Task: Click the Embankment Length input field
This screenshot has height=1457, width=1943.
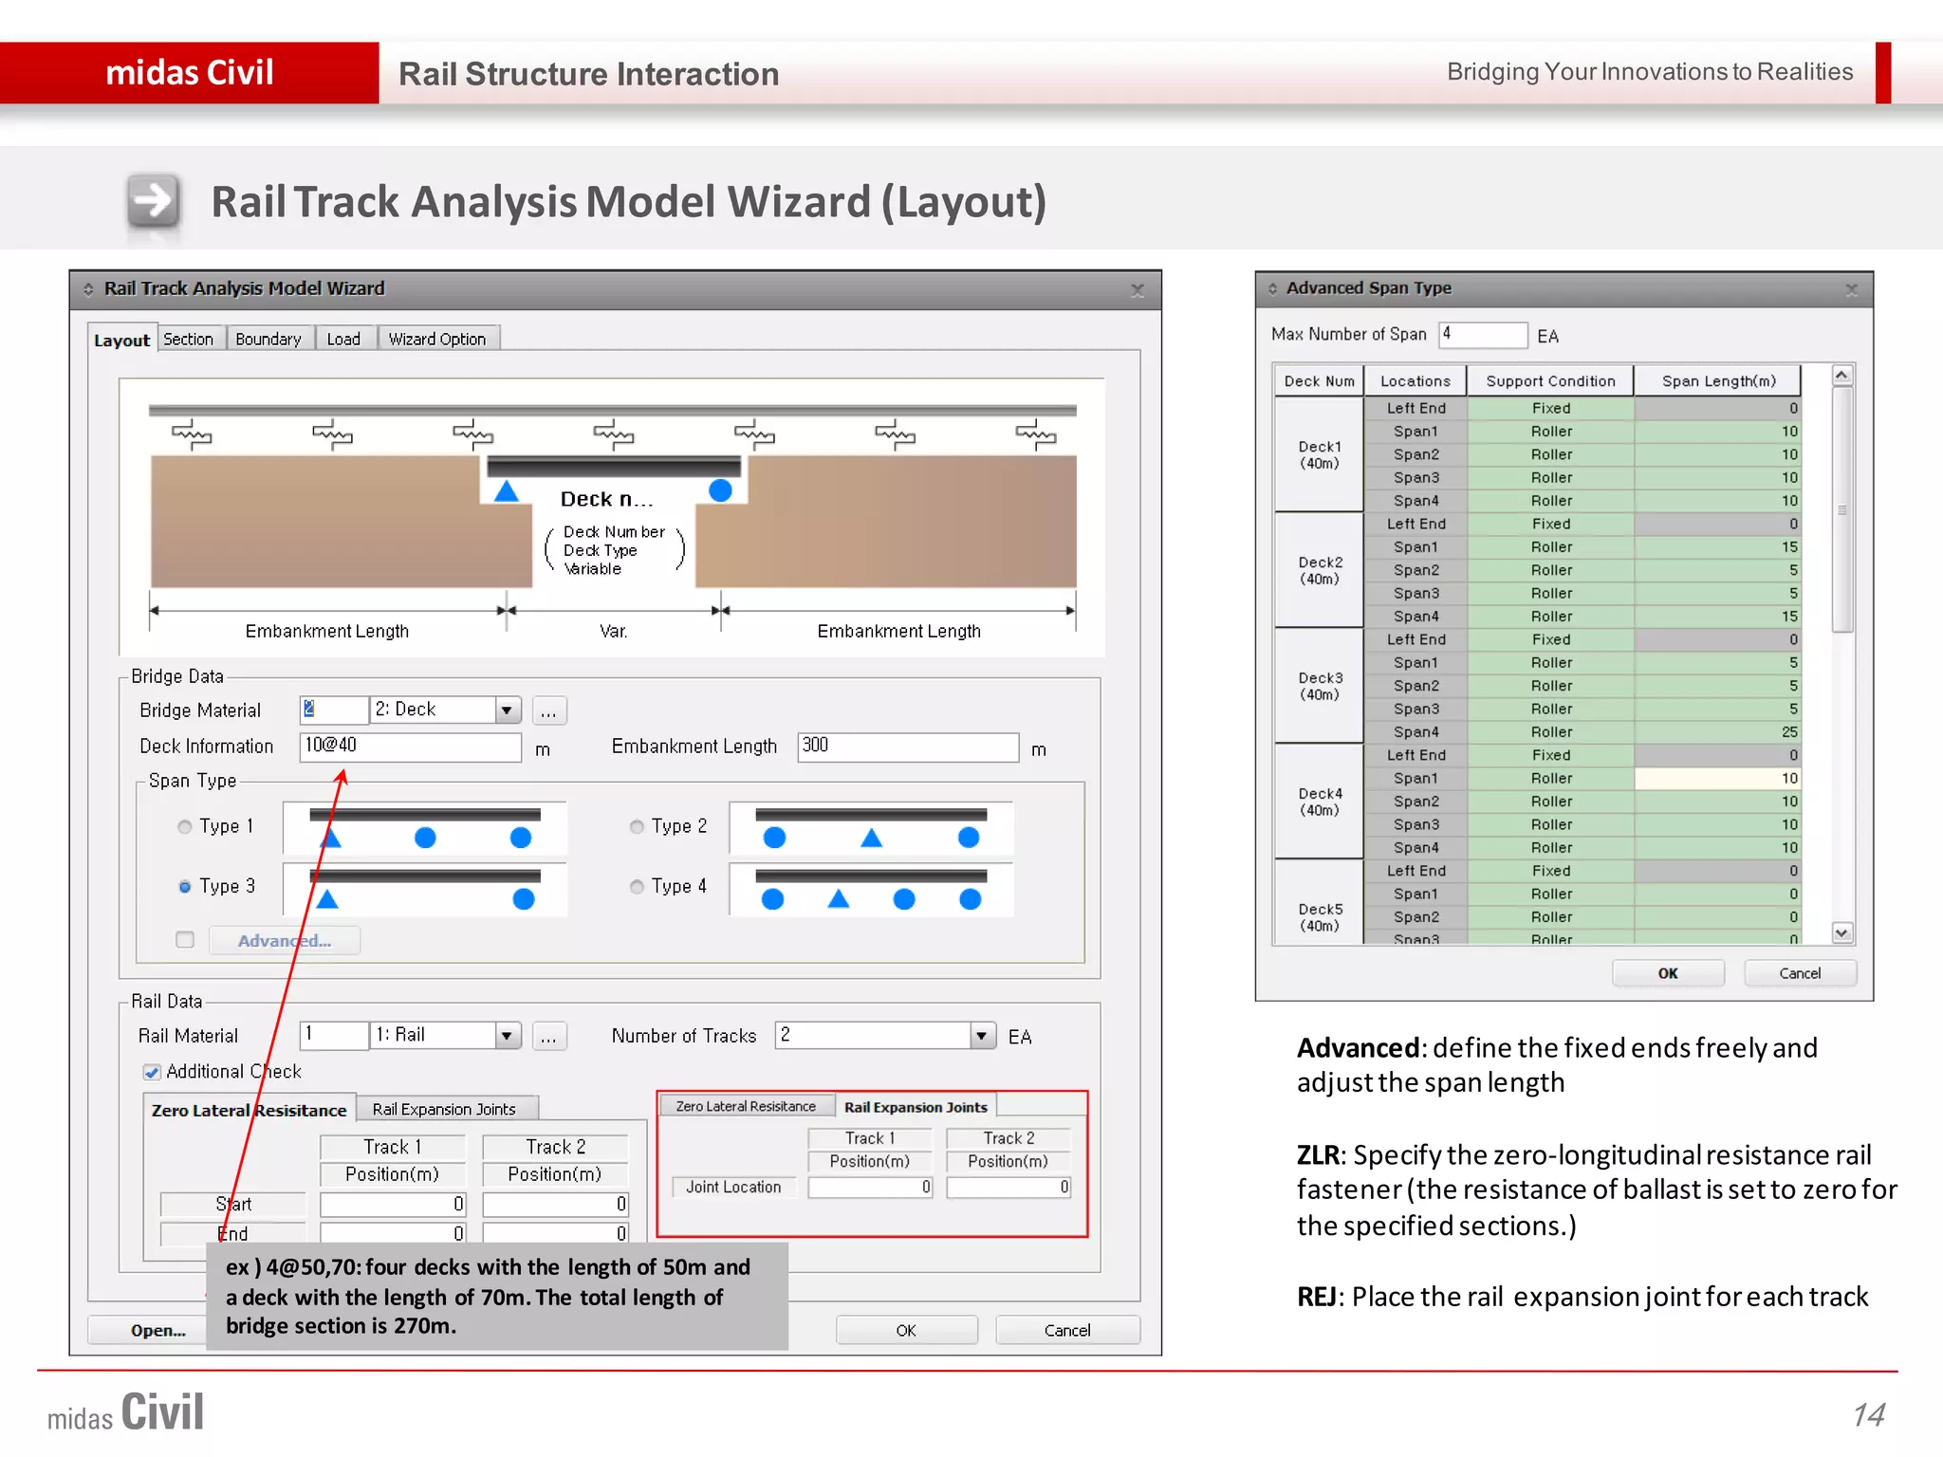Action: click(907, 747)
